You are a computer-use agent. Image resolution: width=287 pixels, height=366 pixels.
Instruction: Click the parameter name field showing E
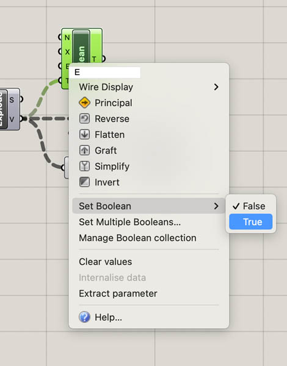point(105,73)
